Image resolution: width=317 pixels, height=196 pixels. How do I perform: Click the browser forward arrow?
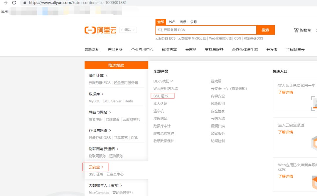(x=6, y=3)
